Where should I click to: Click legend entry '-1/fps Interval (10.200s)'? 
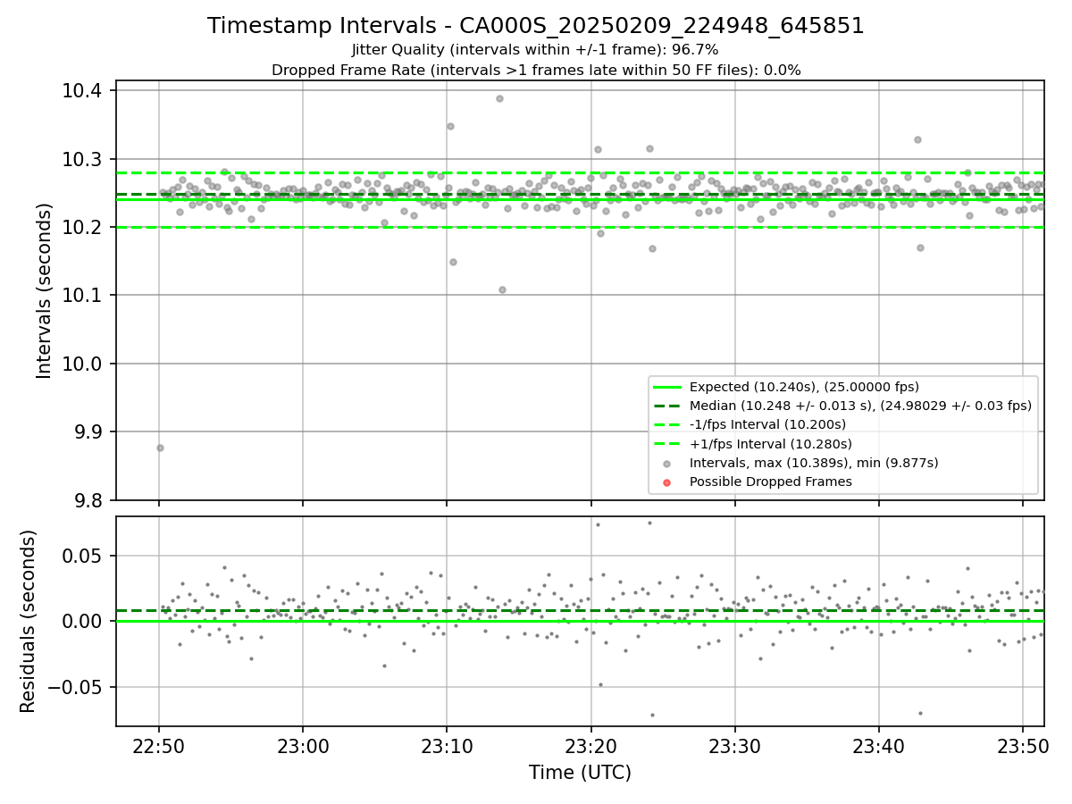pos(767,424)
